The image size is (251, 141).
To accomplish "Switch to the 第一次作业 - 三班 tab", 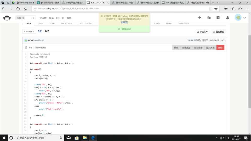I will 148,3.
